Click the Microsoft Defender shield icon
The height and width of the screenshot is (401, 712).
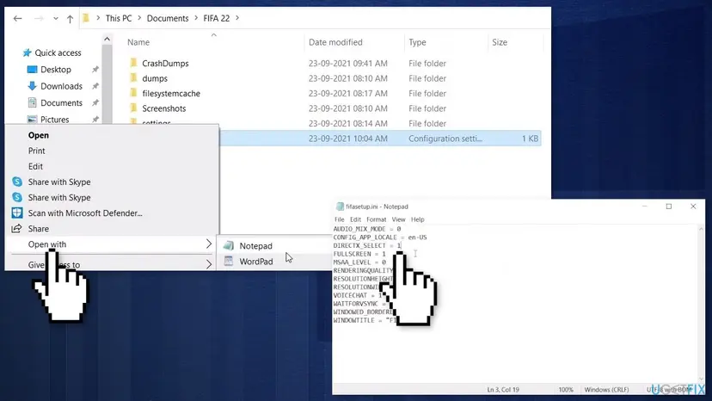[17, 213]
